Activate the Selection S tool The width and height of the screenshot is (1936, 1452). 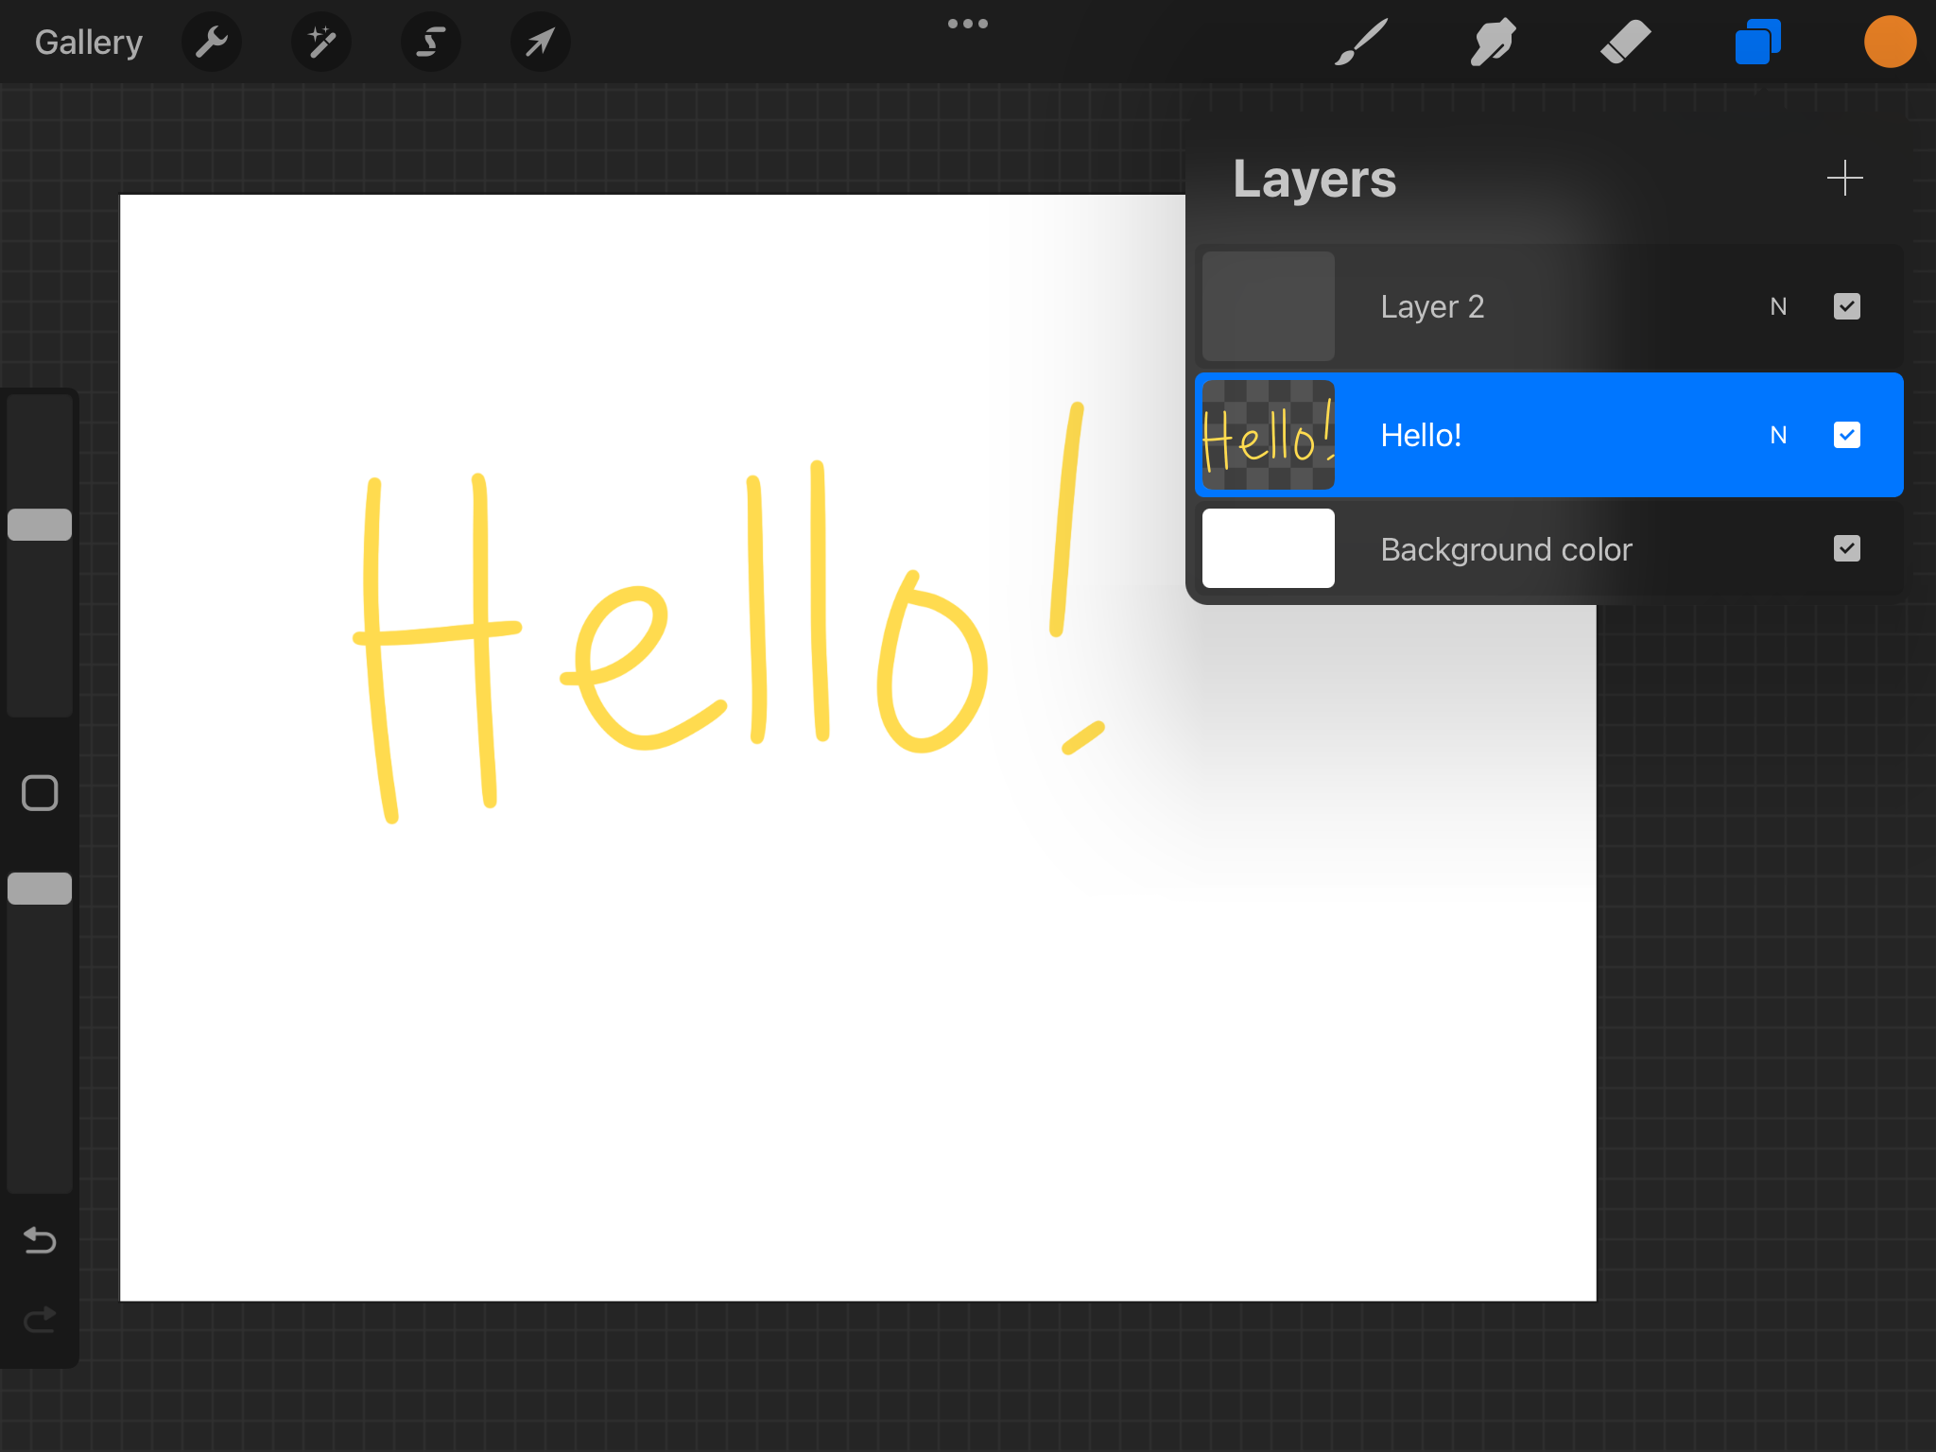431,42
